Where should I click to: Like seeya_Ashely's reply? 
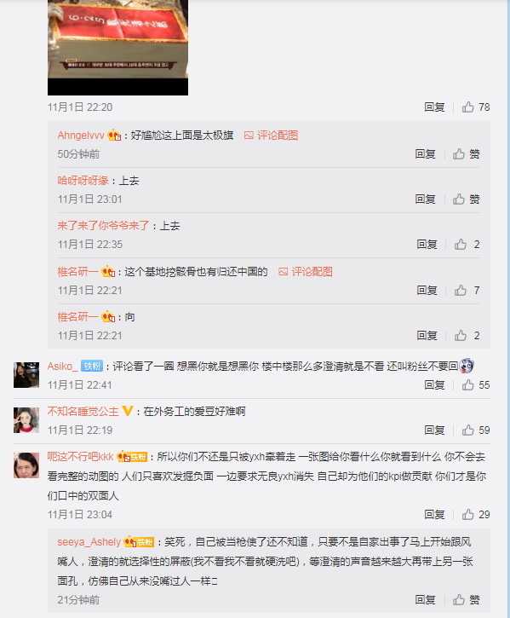coord(467,600)
